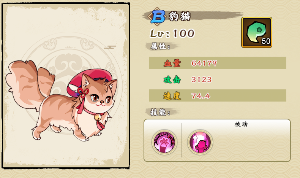Open the leopard cat character portrait

[66, 86]
